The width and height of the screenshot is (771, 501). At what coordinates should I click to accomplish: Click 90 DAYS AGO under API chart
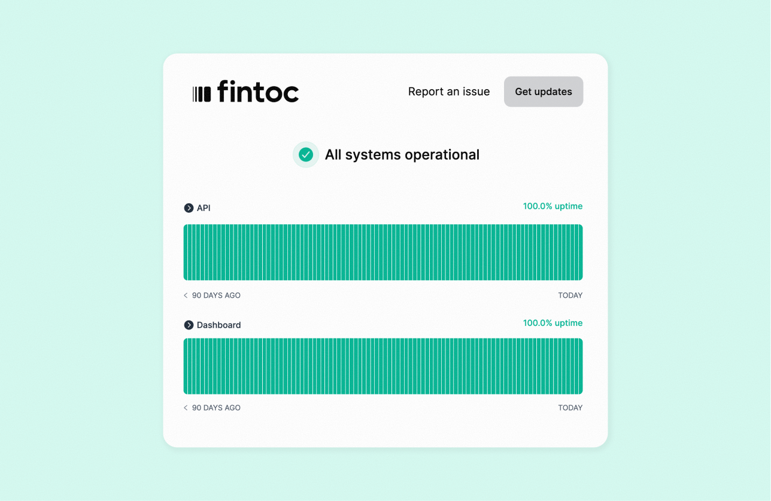[216, 295]
